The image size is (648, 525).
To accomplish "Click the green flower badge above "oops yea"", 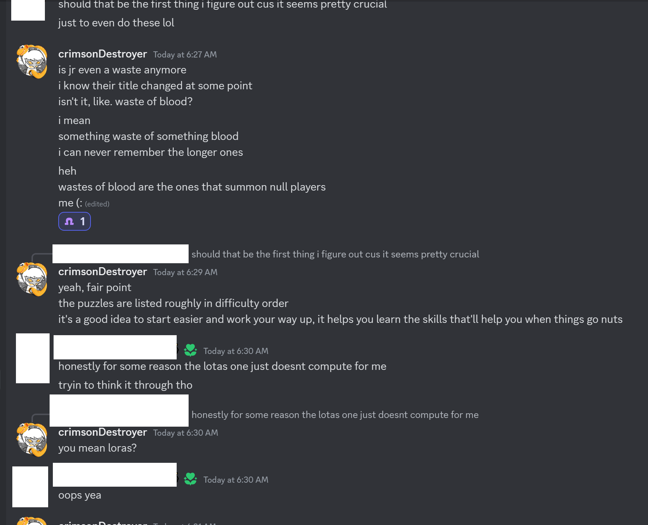I will [190, 479].
